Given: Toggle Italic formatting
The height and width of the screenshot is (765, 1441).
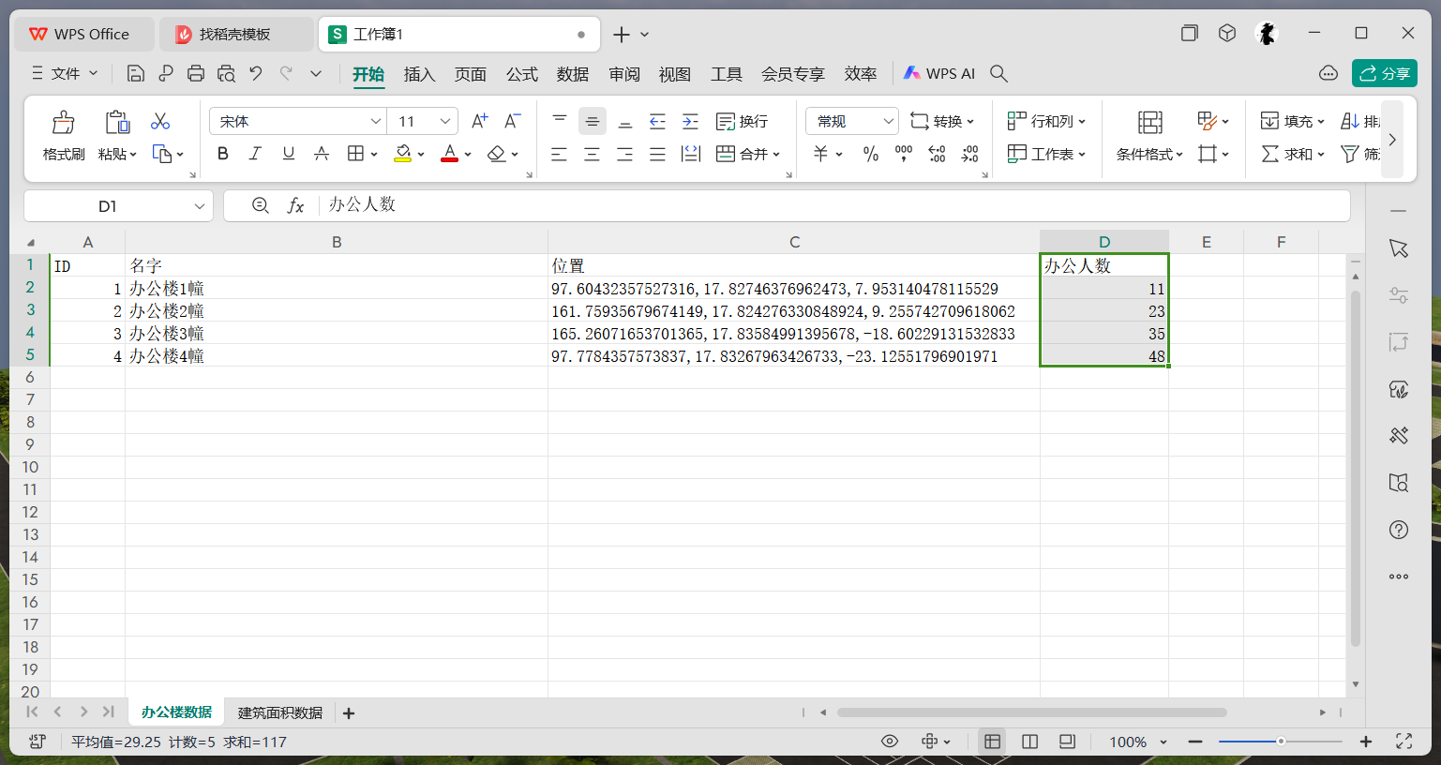Looking at the screenshot, I should [255, 154].
